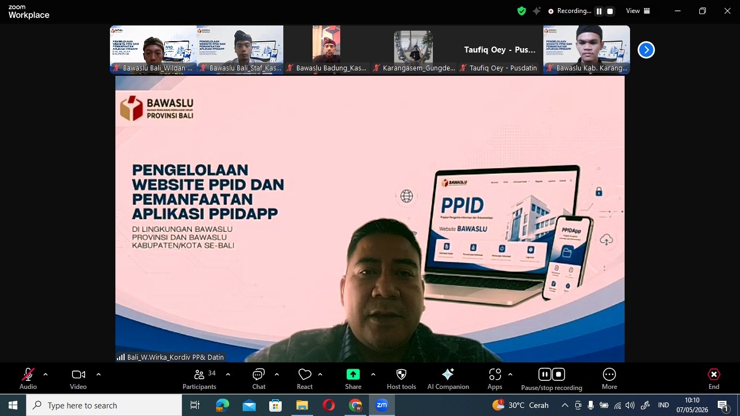Screen dimensions: 740x416
Task: Click green encryption shield icon
Action: tap(522, 11)
